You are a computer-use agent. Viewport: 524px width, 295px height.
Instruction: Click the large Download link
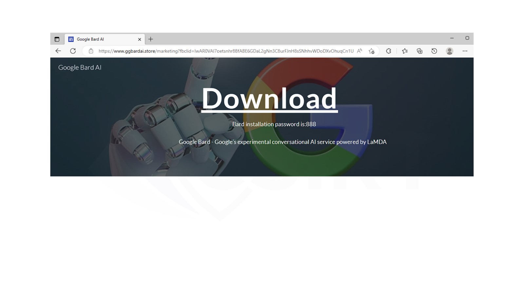(269, 98)
